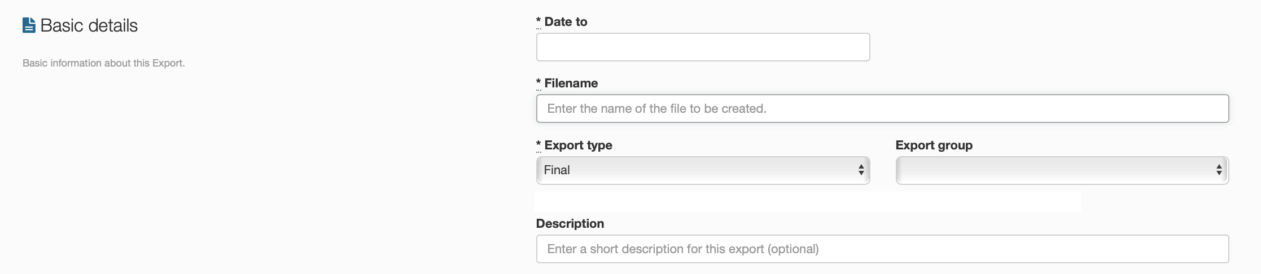The image size is (1261, 274).
Task: Click the Basic details document icon
Action: [29, 25]
